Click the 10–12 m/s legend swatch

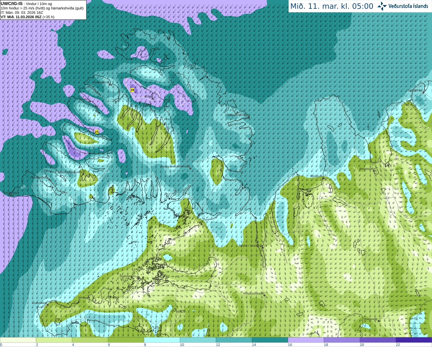click(x=198, y=340)
